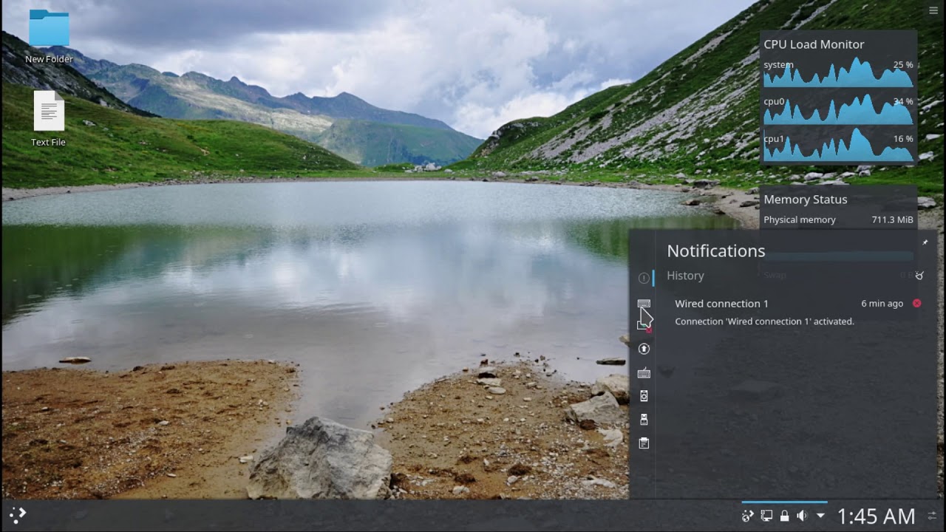Open the panel configuration sliders icon
946x532 pixels.
pos(933,516)
